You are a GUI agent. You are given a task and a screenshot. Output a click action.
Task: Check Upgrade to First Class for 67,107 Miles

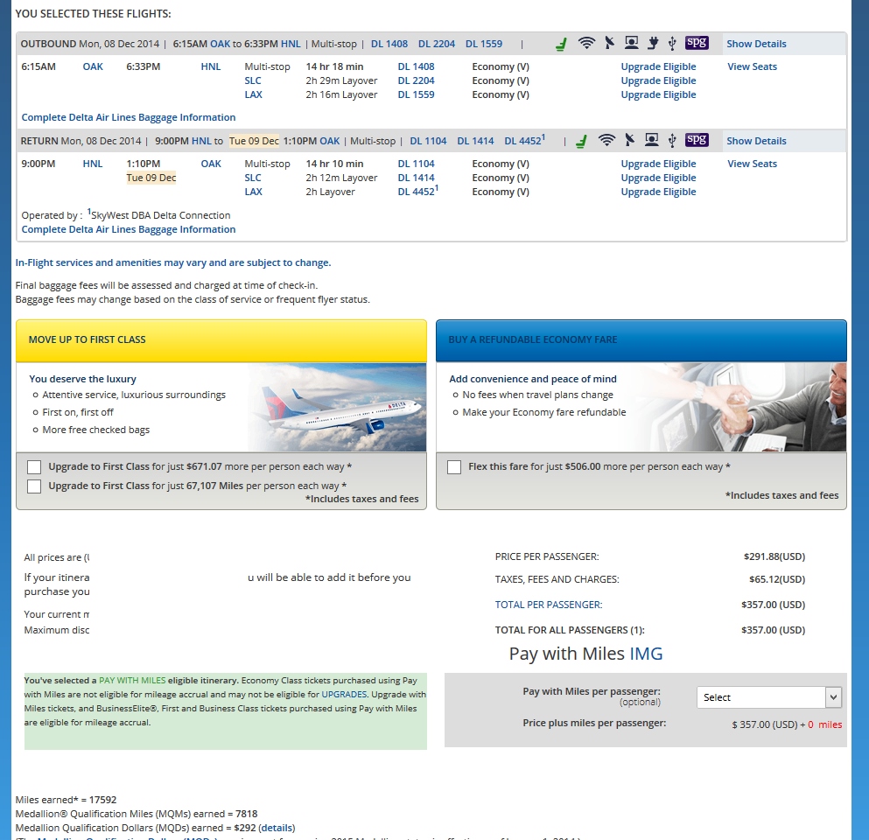[x=34, y=486]
